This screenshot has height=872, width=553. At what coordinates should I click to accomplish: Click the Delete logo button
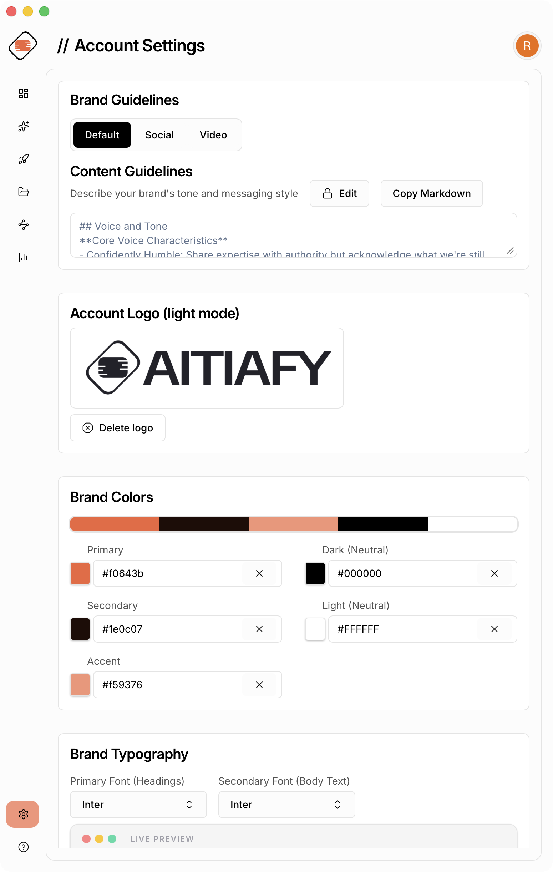tap(118, 428)
